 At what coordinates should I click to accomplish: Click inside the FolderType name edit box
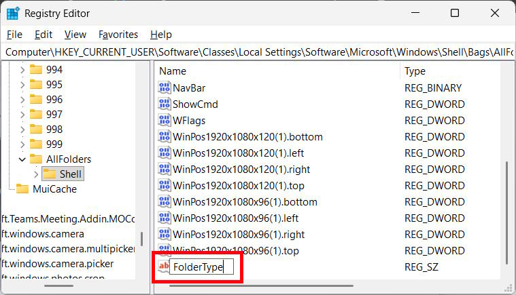click(x=201, y=267)
